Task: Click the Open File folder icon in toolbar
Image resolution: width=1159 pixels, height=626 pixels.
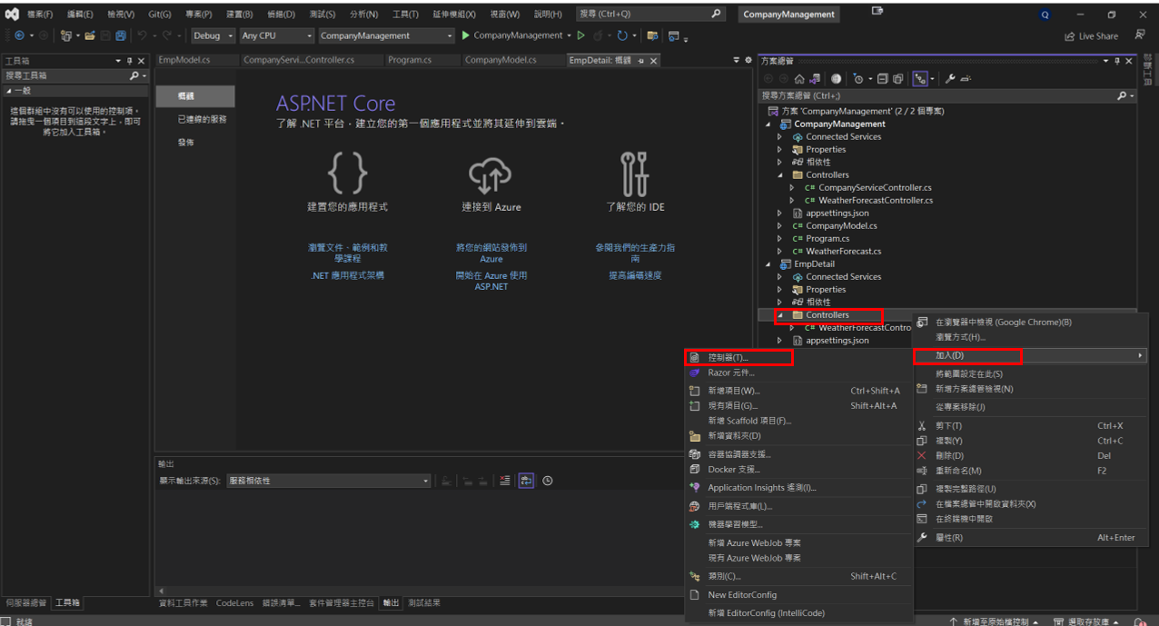Action: pos(89,35)
